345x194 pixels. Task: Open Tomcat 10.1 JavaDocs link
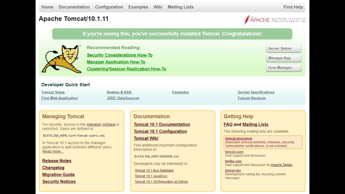coord(151,176)
